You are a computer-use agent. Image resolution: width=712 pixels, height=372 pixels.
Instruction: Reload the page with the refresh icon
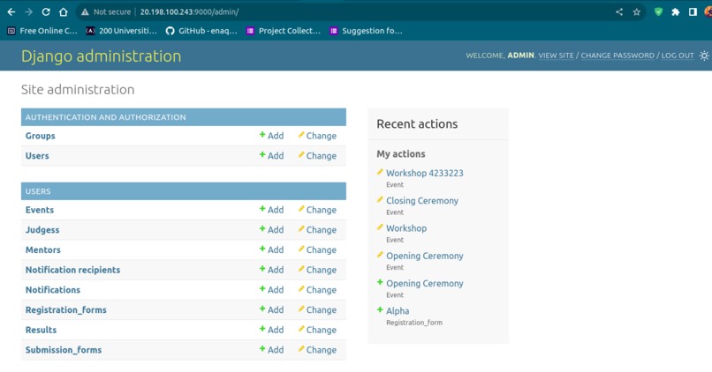click(46, 12)
